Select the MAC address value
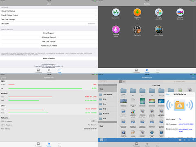 pos(90,129)
